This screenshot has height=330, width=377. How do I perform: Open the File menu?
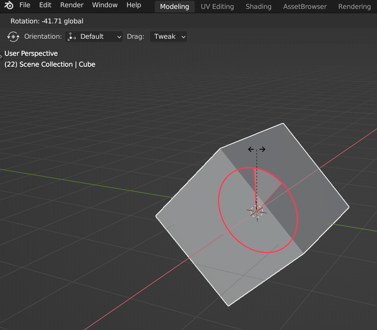point(25,5)
